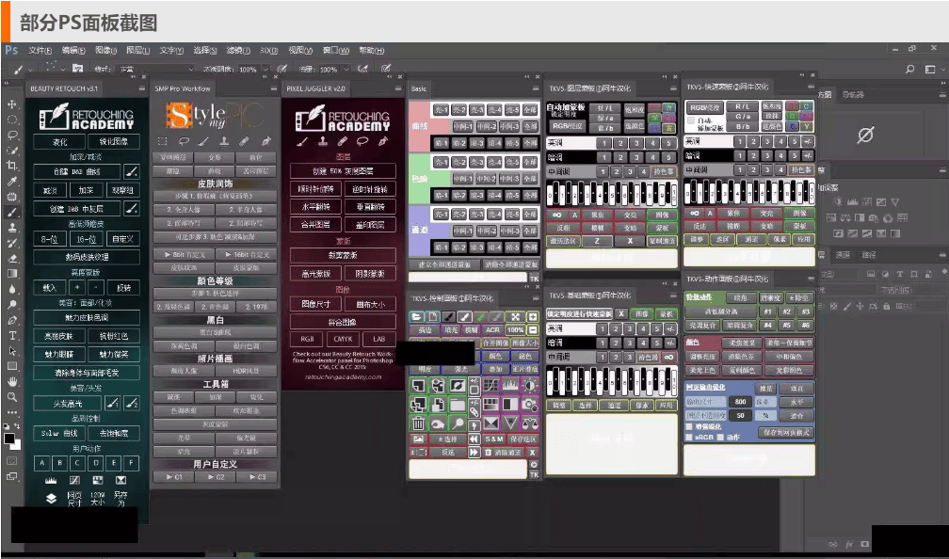Screen dimensions: 949x559
Task: Open the BEAUTY RETOUCH v3.1 panel menu
Action: point(142,88)
